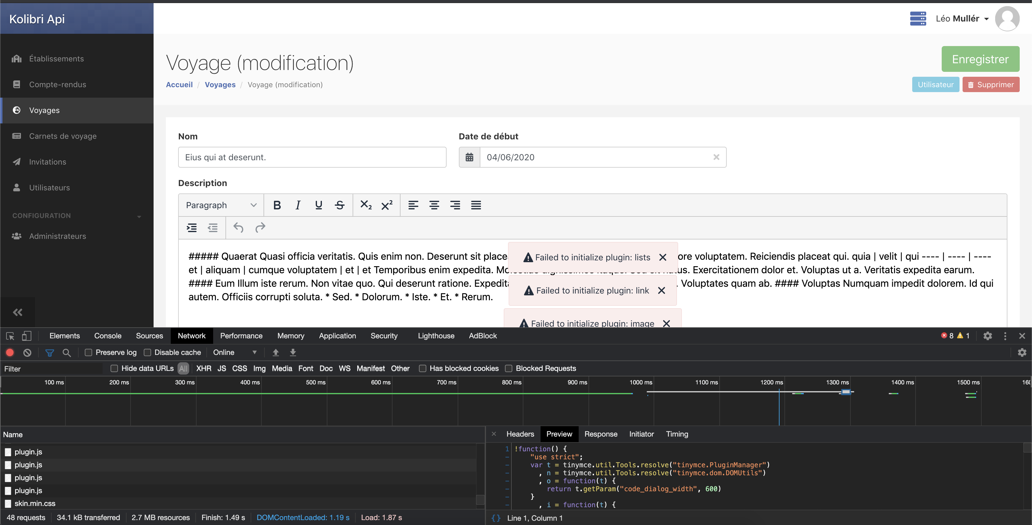
Task: Apply superscript formatting
Action: pos(387,205)
